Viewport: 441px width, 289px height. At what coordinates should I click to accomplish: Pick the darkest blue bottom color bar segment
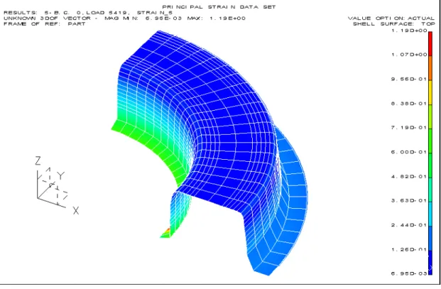(430, 263)
